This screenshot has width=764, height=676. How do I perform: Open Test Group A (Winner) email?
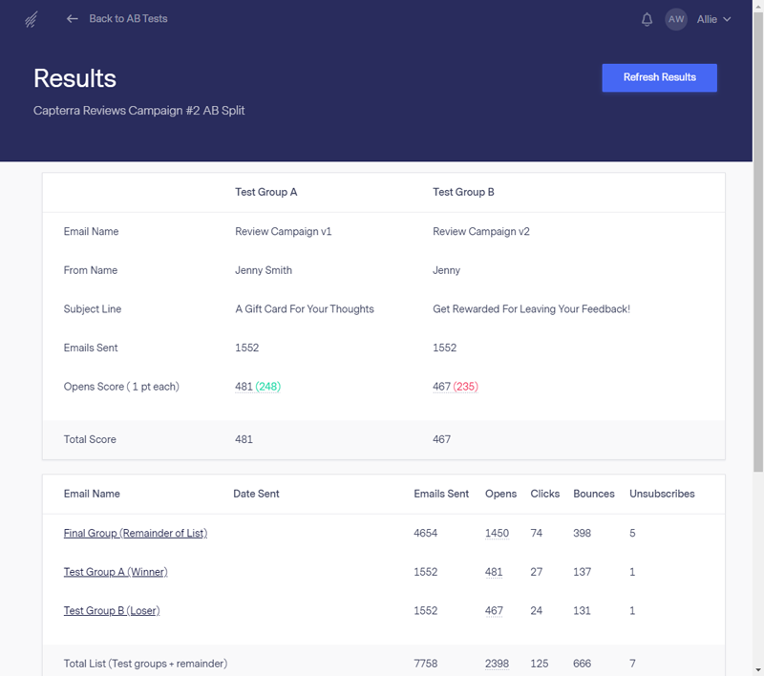[116, 572]
